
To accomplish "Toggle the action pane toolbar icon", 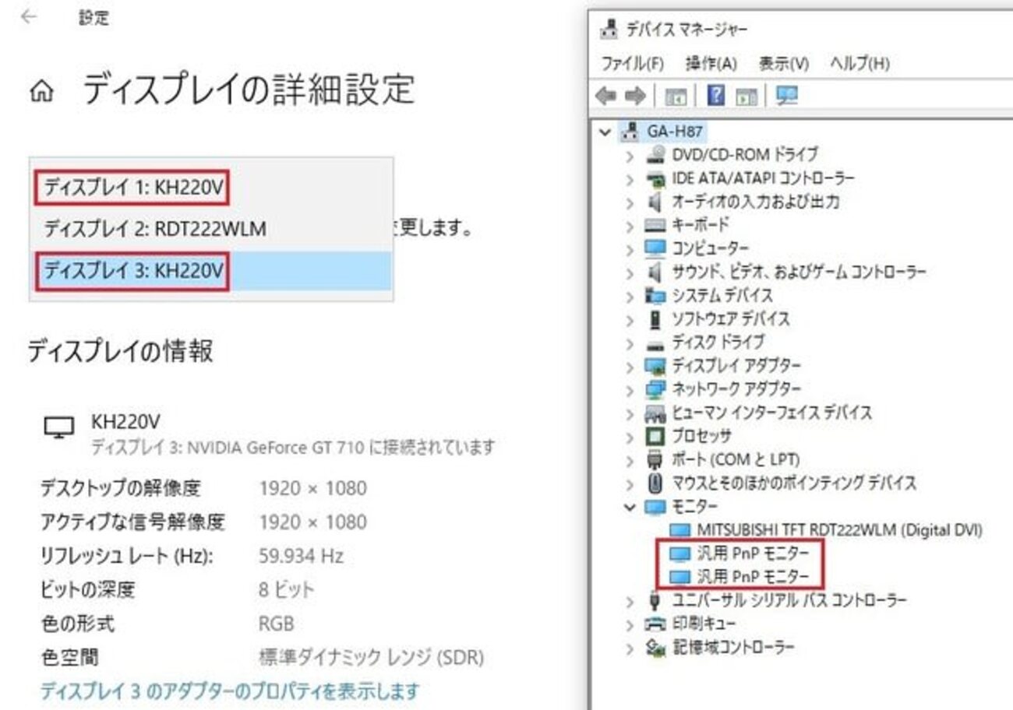I will coord(747,97).
